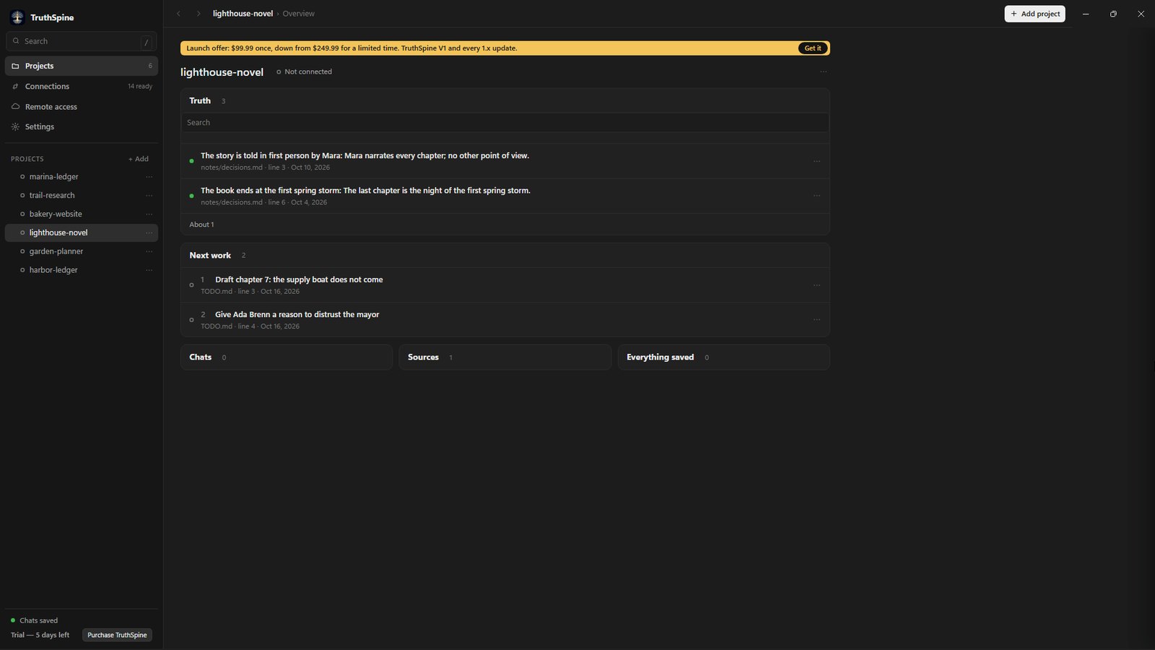The height and width of the screenshot is (650, 1155).
Task: Open menu for Ada Brenn task
Action: 816,320
